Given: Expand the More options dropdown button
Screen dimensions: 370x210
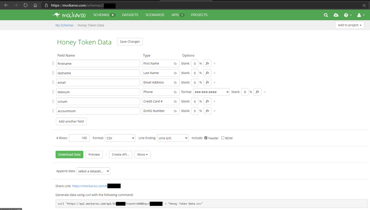Looking at the screenshot, I should pos(143,154).
